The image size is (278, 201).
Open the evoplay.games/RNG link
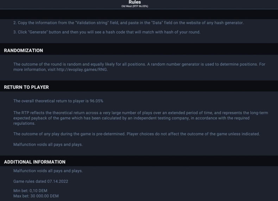click(82, 70)
